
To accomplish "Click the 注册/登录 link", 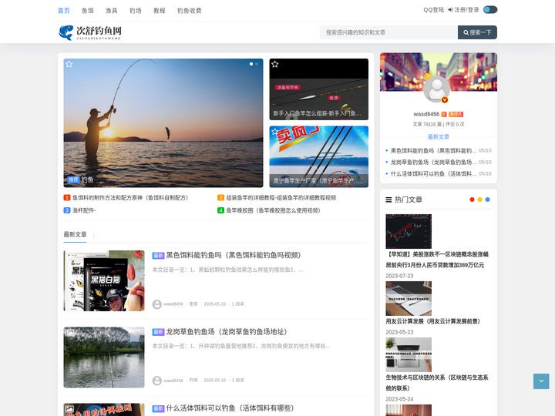I will tap(464, 10).
